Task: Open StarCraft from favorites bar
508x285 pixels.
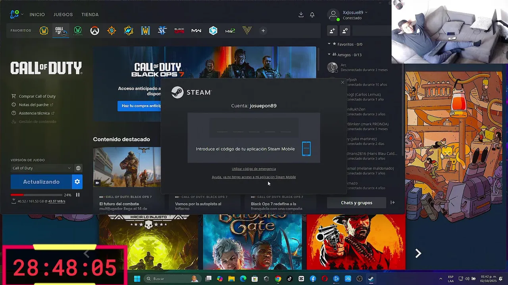Action: pos(162,30)
